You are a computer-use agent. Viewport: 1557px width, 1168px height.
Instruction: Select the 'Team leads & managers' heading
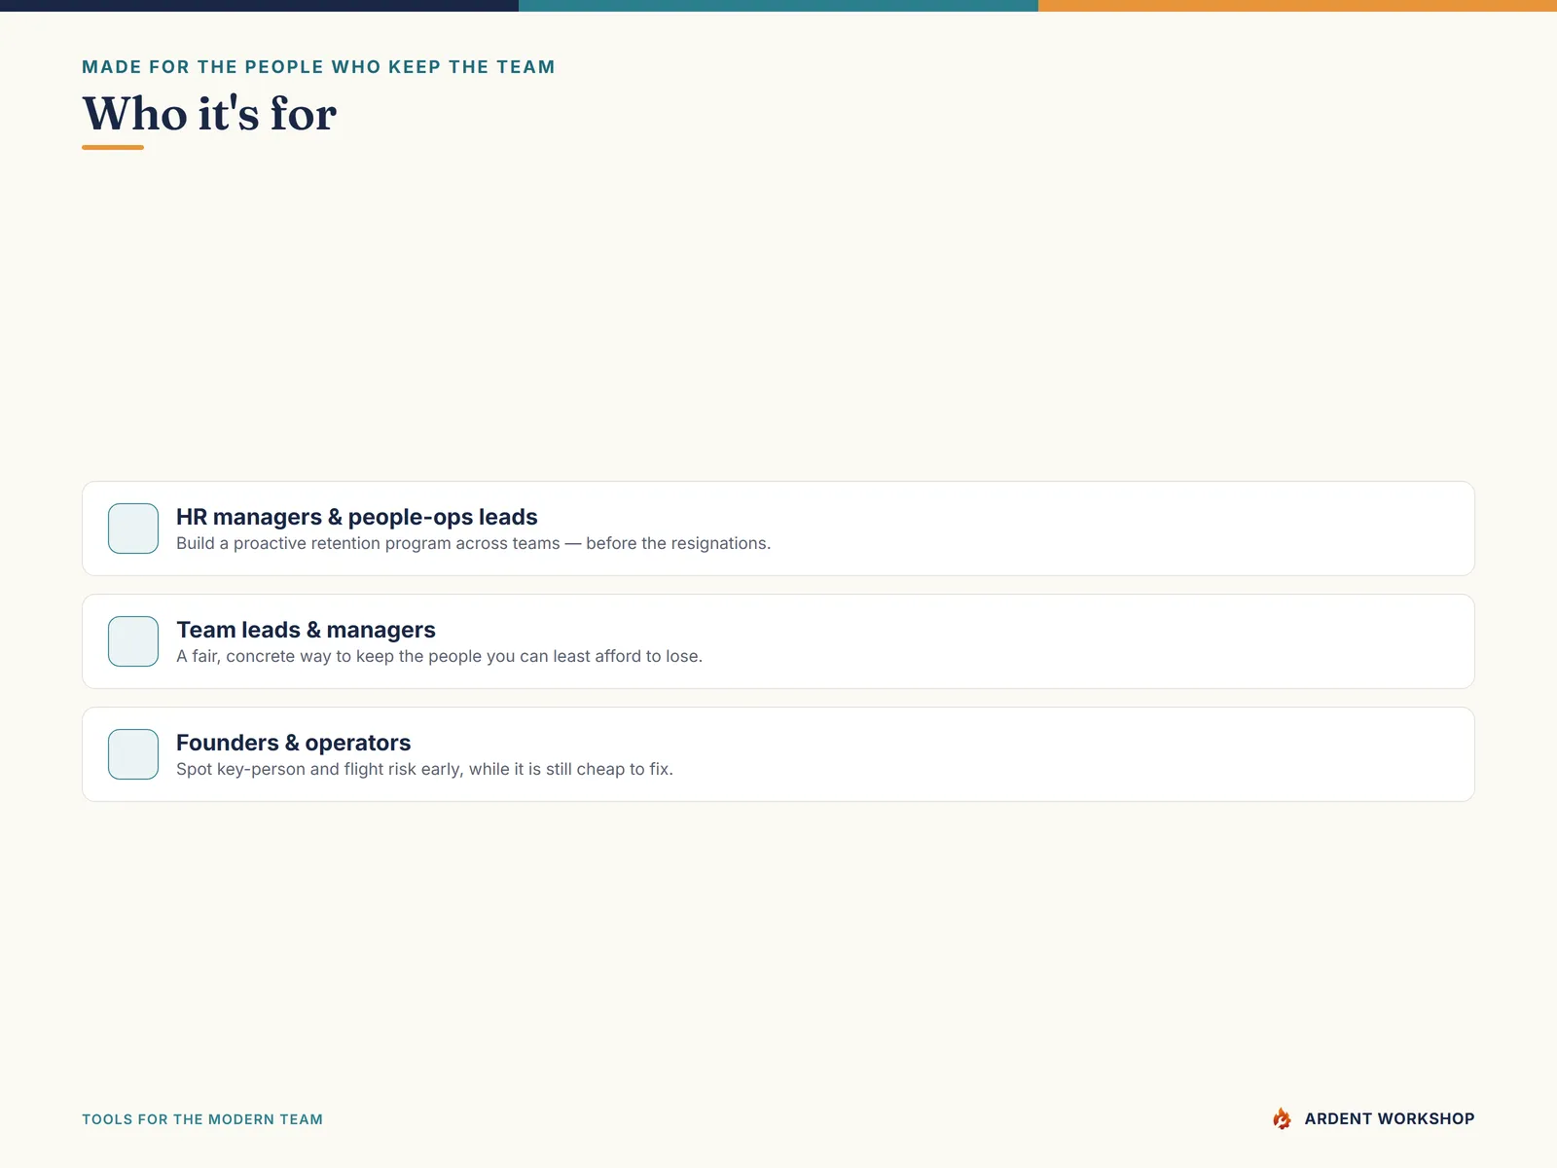pyautogui.click(x=306, y=630)
